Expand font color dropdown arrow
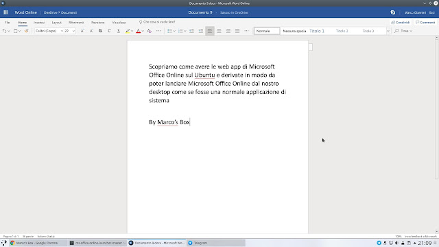The width and height of the screenshot is (439, 247). point(143,31)
